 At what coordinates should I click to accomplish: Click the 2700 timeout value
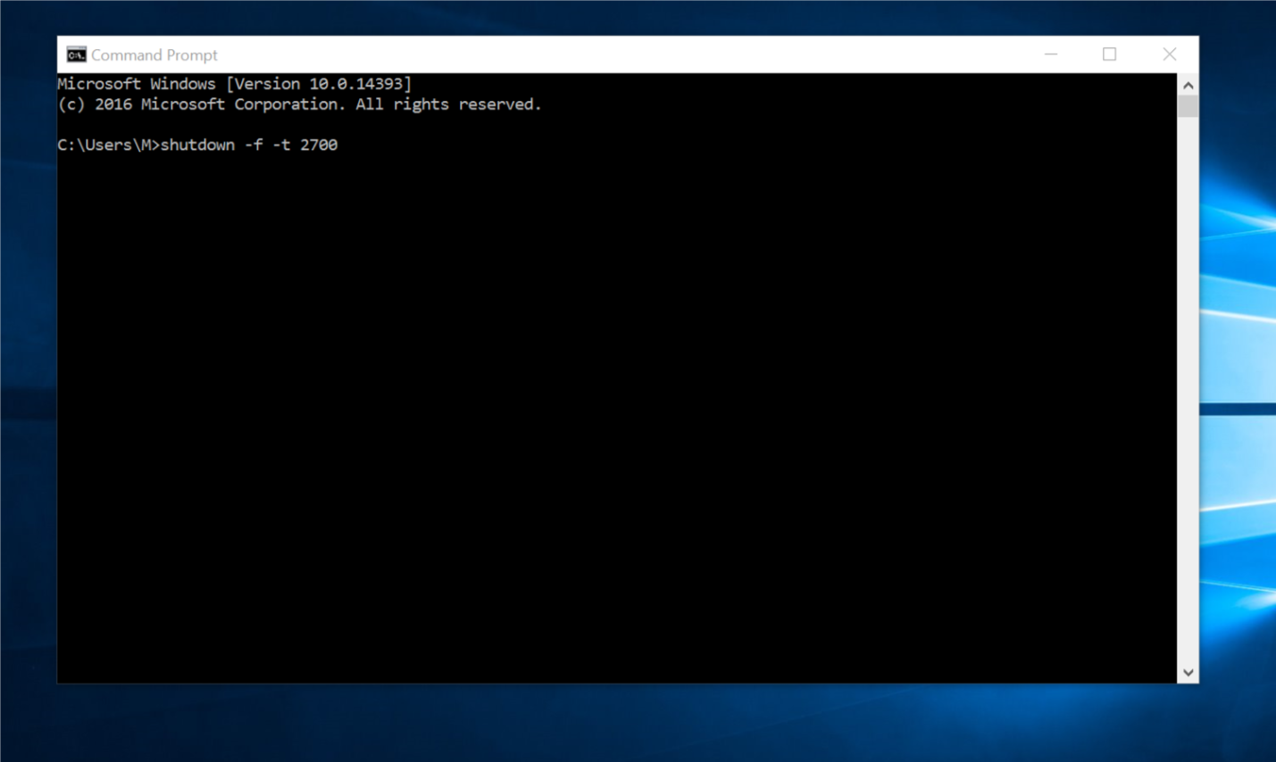(x=319, y=145)
